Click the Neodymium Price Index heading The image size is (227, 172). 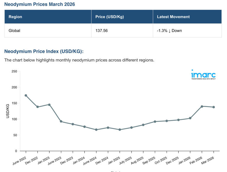44,52
